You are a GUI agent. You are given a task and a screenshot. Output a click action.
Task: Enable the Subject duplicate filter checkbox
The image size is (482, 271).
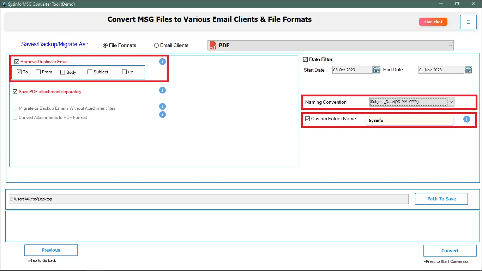click(x=90, y=72)
